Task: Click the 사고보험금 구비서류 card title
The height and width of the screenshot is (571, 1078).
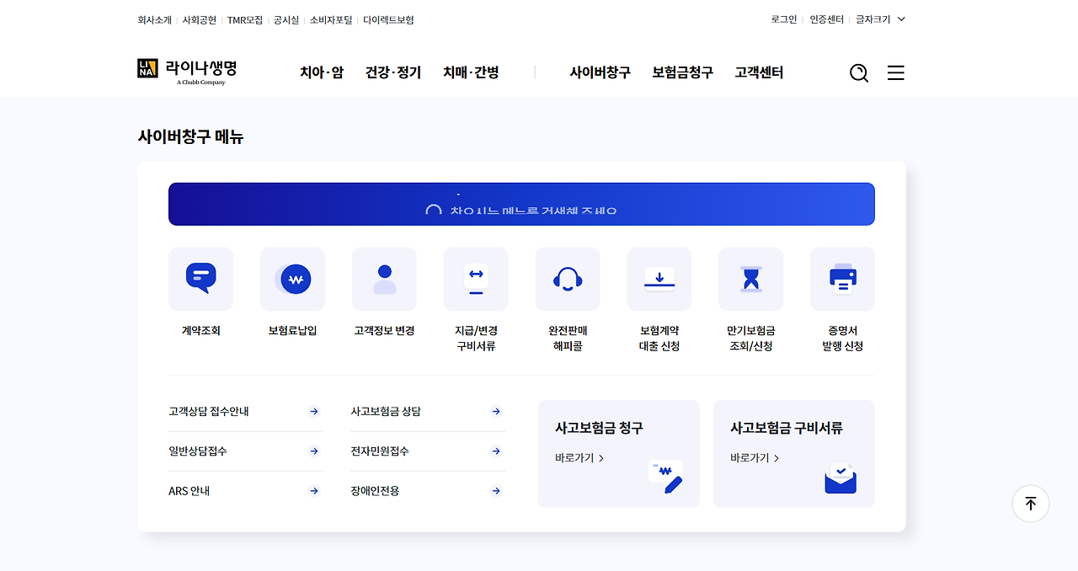Action: (787, 428)
